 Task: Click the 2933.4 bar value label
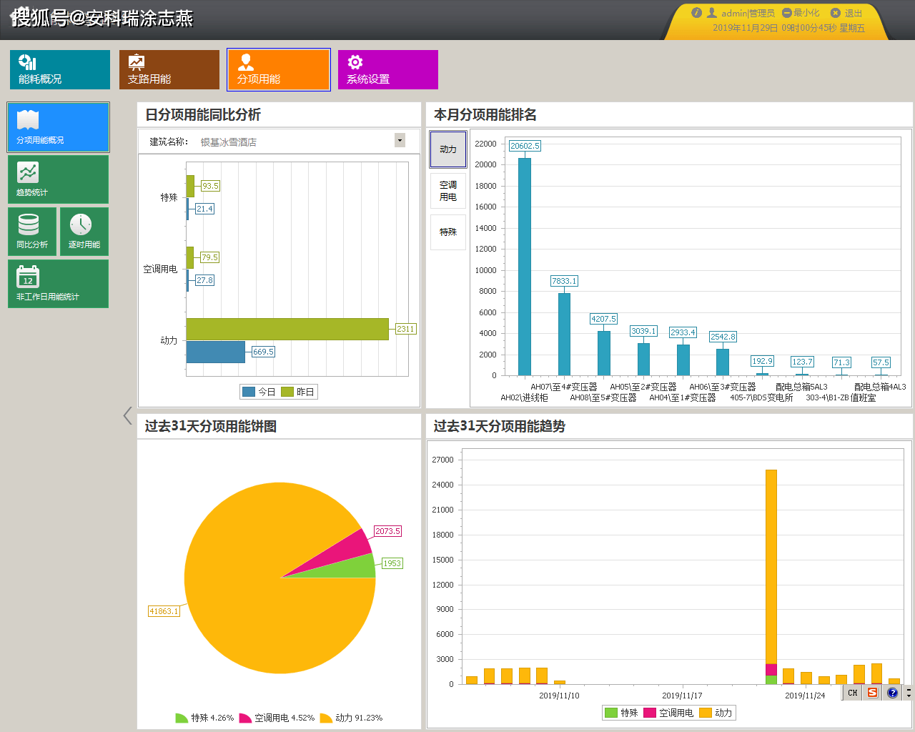coord(683,332)
